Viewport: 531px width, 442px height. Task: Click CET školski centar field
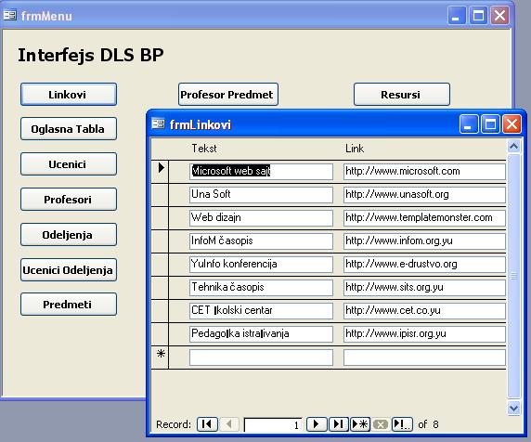click(261, 310)
